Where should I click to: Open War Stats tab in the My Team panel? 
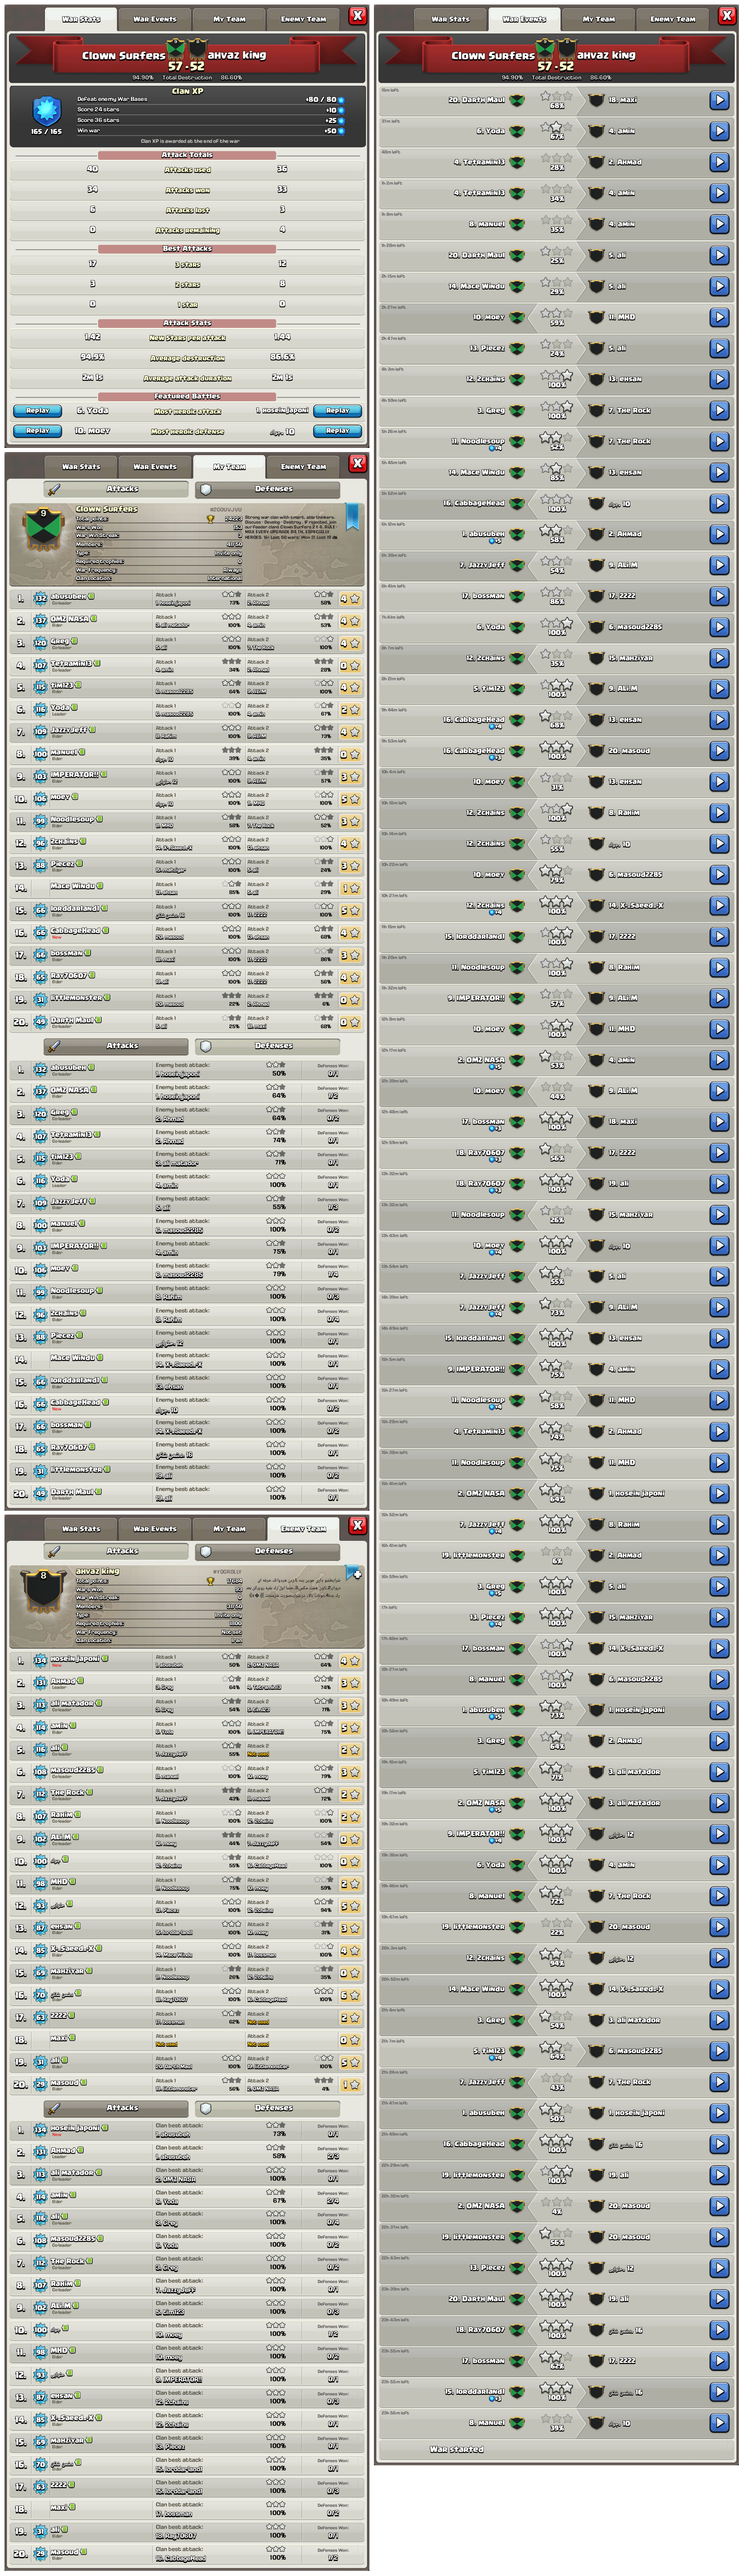[x=81, y=467]
